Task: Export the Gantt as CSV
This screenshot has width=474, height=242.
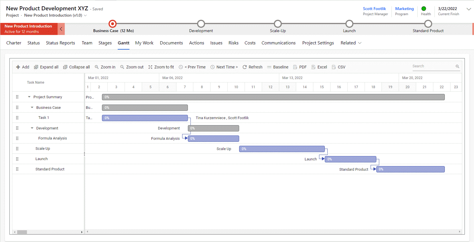Action: tap(339, 67)
